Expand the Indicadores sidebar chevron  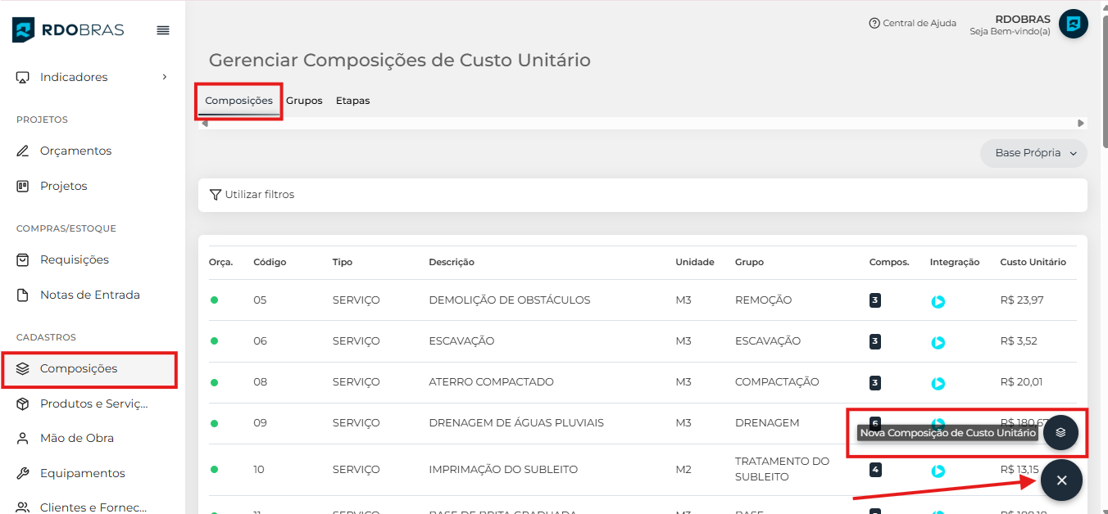[x=165, y=77]
